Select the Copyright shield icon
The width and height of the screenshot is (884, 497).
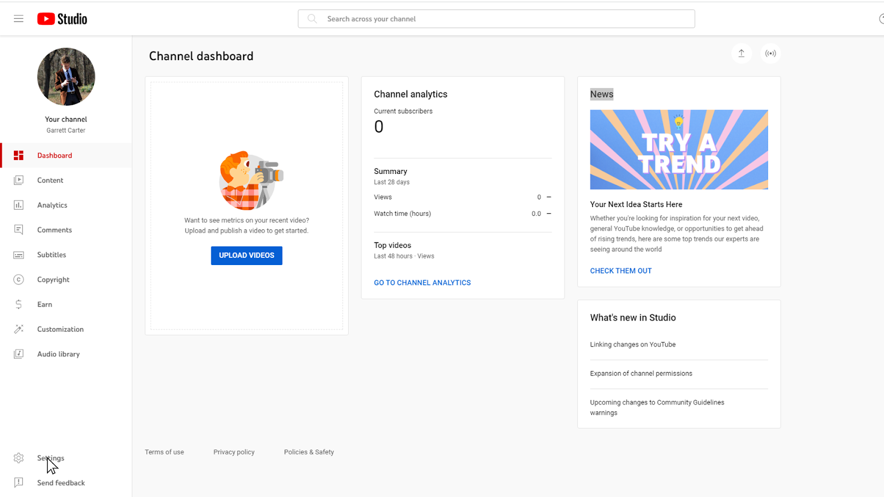click(18, 279)
